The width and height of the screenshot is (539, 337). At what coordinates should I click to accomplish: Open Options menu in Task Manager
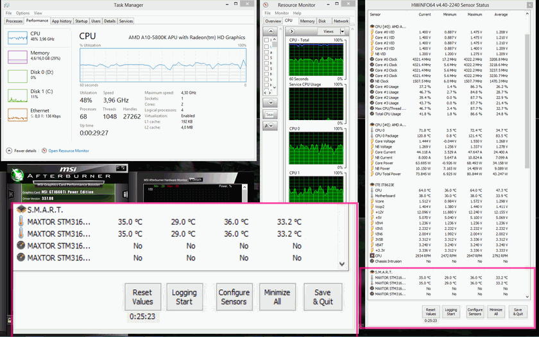(x=22, y=13)
